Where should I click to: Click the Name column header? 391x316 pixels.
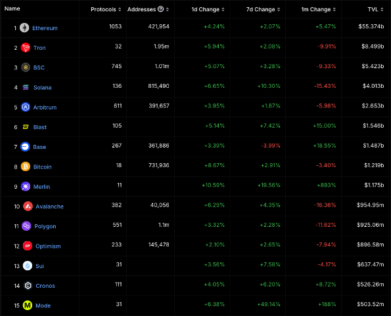click(x=12, y=9)
